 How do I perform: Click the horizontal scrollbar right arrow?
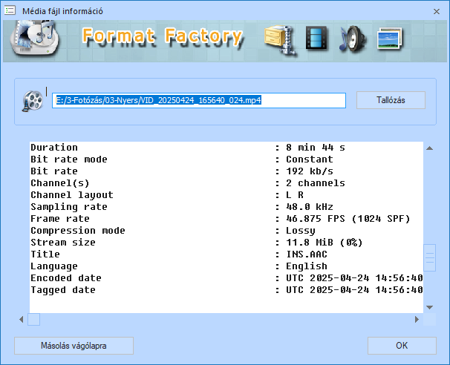[417, 320]
